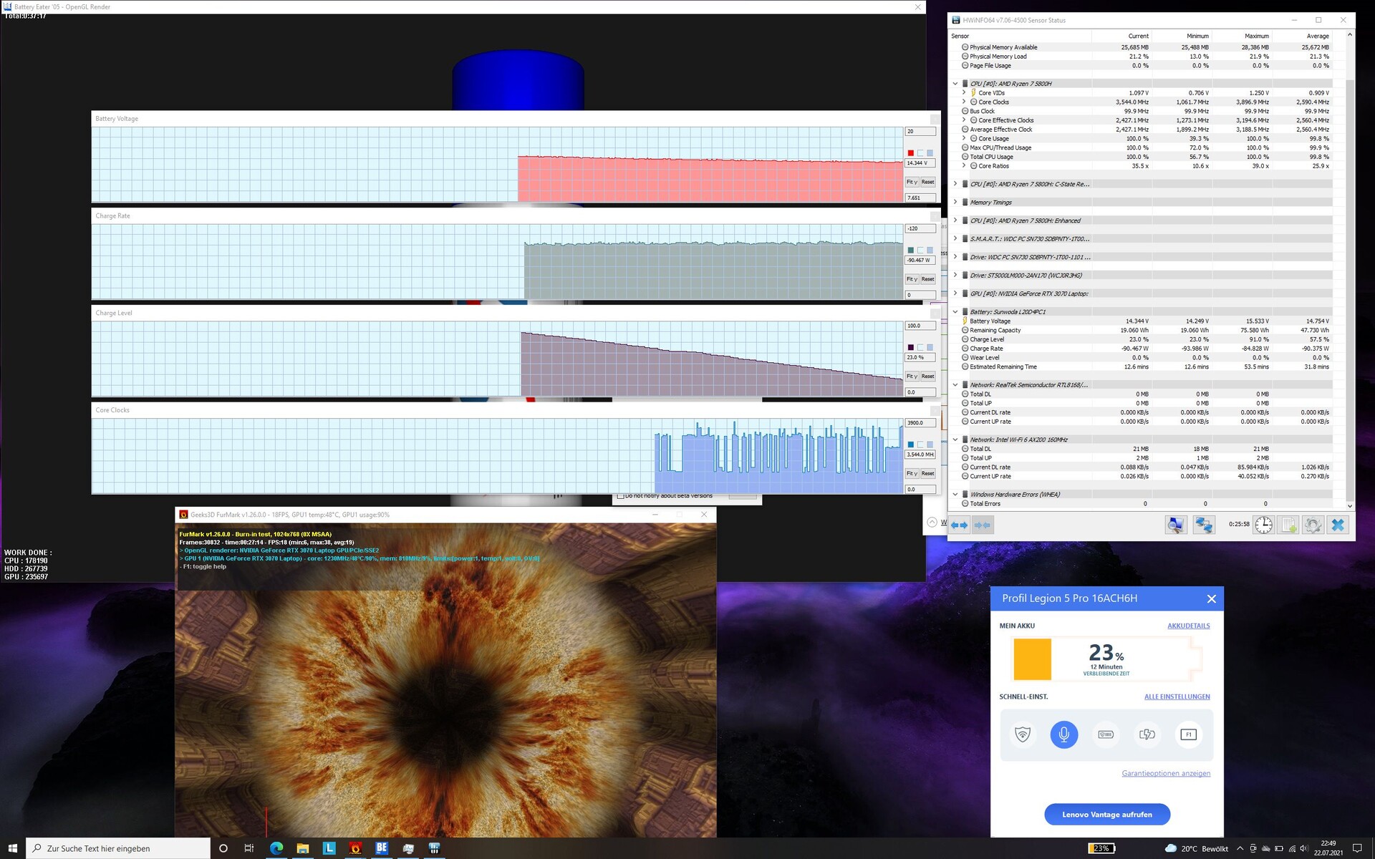This screenshot has height=859, width=1375.
Task: Toggle the microphone quick setting
Action: pyautogui.click(x=1063, y=734)
